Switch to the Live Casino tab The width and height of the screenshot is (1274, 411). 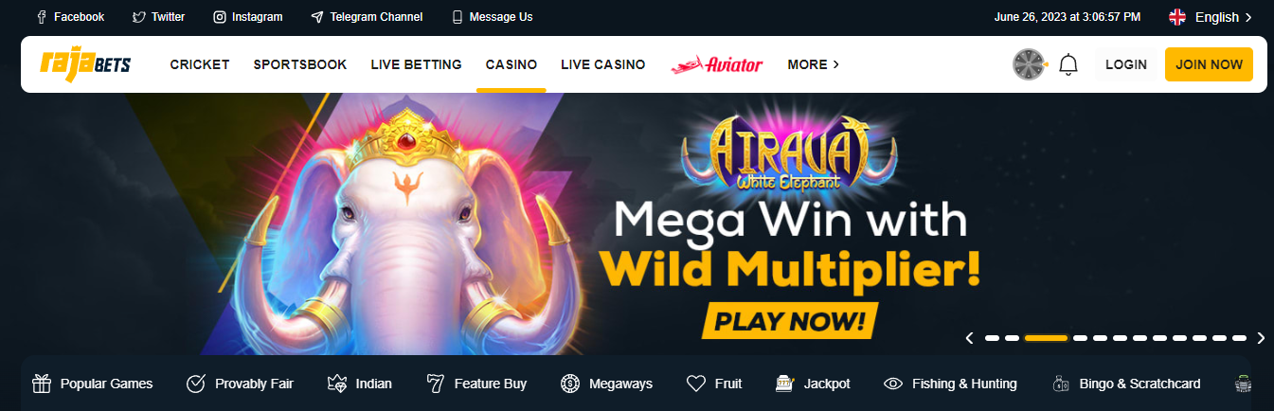click(603, 64)
